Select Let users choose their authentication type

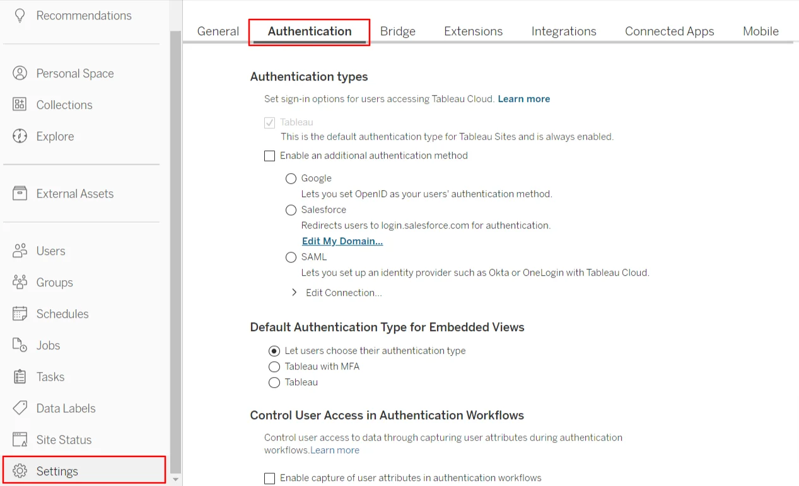274,351
